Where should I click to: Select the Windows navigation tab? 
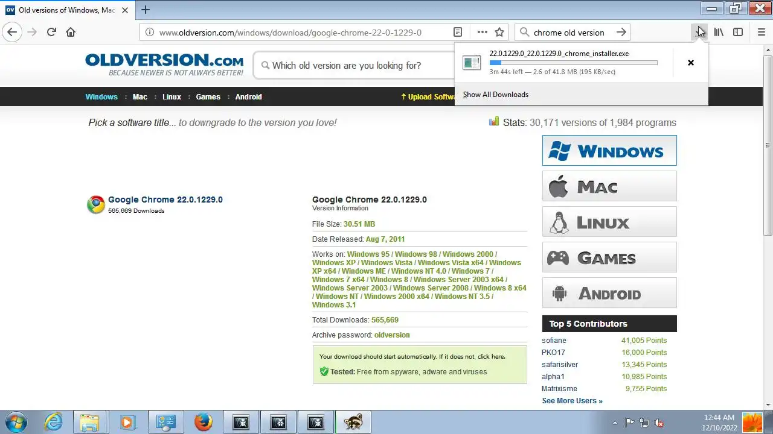tap(101, 96)
